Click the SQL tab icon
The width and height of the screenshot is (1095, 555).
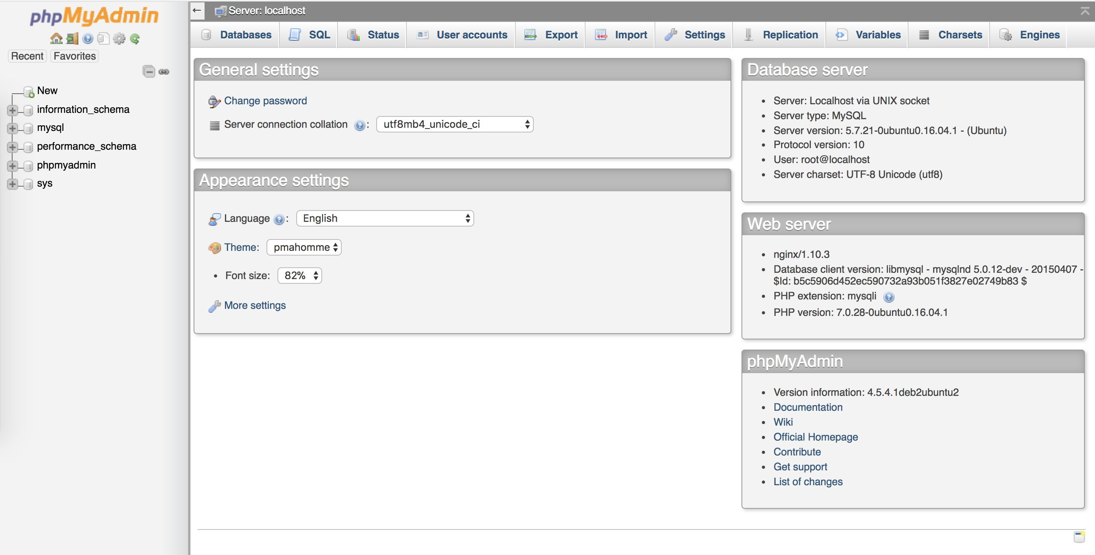click(294, 34)
